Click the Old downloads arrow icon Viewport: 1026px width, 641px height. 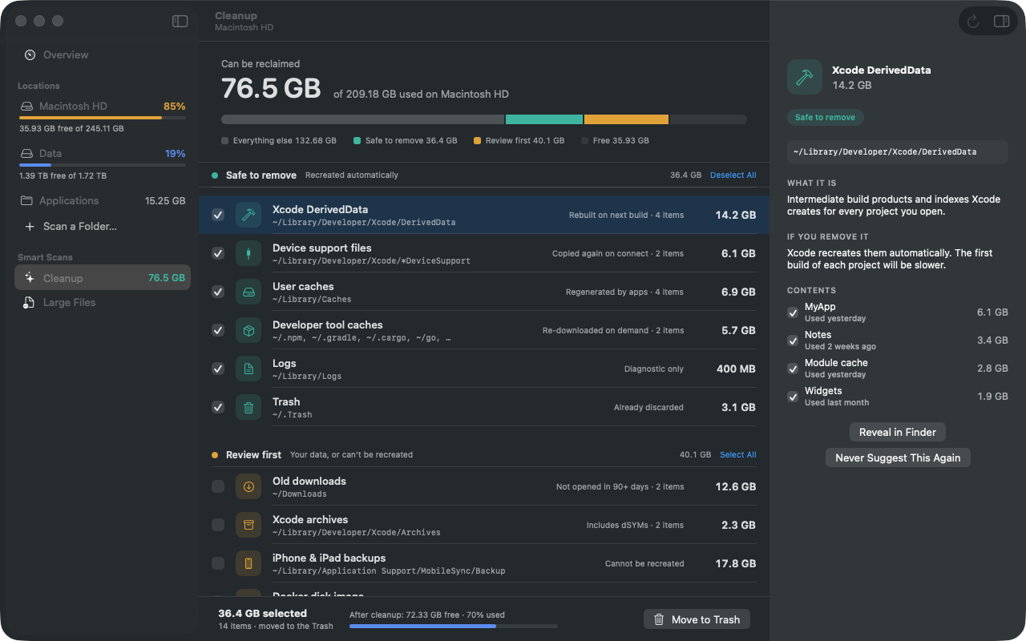click(248, 486)
